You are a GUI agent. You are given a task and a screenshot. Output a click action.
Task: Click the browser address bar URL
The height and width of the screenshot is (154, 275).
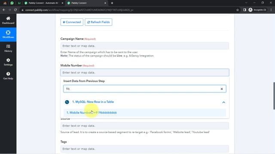tap(79, 10)
